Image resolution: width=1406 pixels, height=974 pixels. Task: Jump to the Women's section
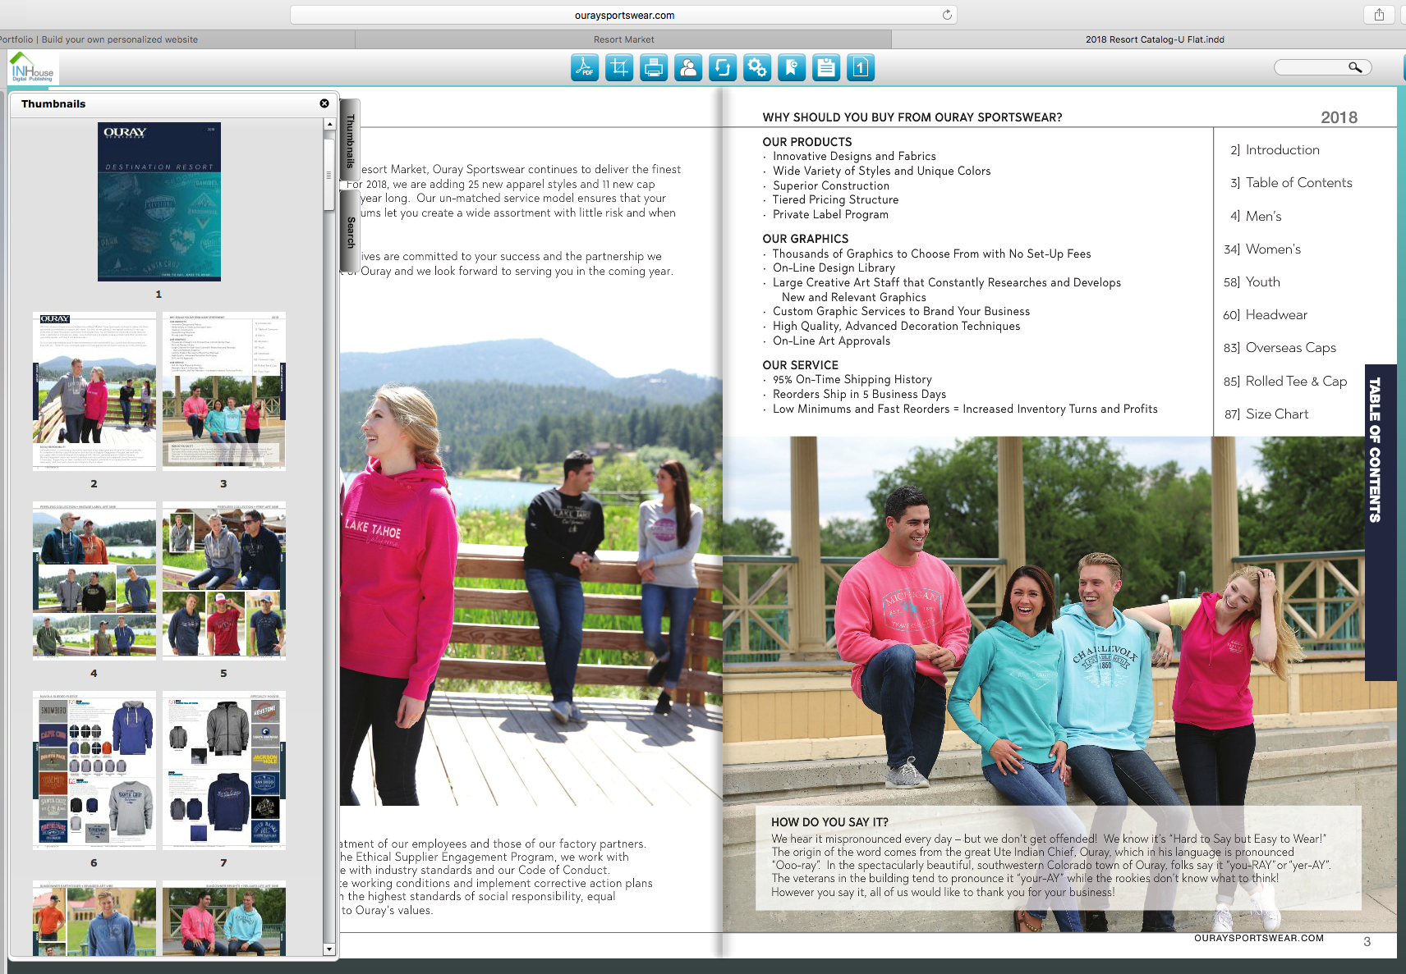tap(1262, 249)
